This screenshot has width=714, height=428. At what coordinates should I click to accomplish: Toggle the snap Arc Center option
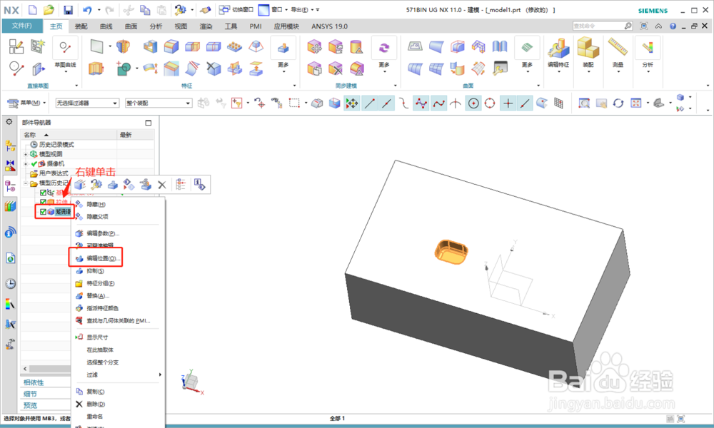point(473,103)
